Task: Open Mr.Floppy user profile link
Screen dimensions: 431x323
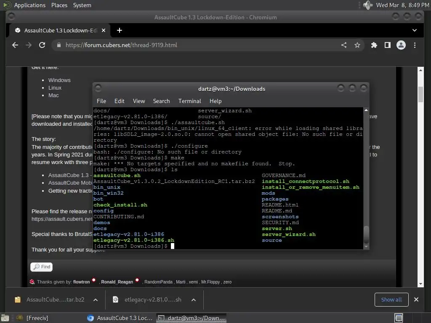Action: [210, 282]
